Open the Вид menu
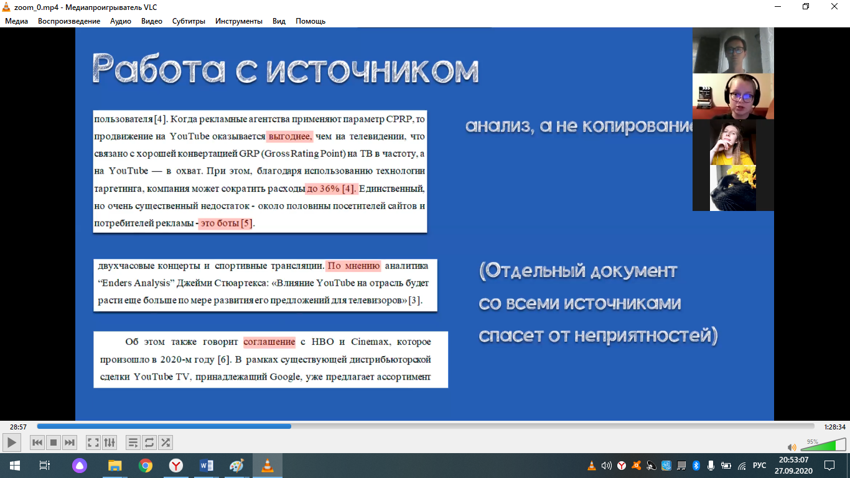This screenshot has width=850, height=478. [279, 21]
